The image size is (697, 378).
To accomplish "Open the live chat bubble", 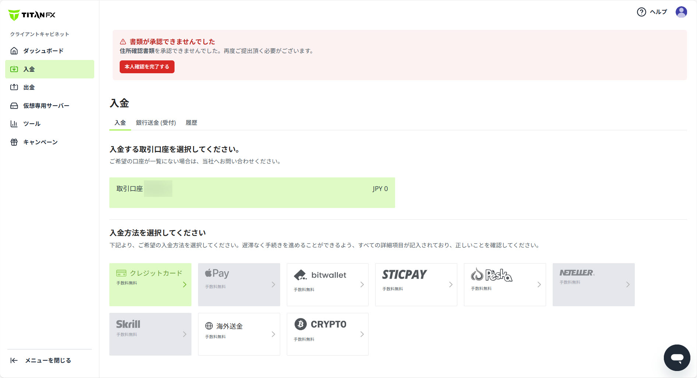I will pyautogui.click(x=677, y=357).
